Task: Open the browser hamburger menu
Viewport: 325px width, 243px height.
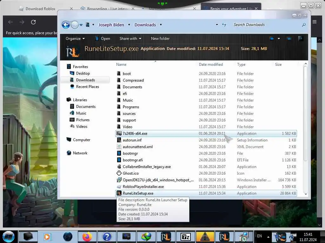Action: coord(315,22)
